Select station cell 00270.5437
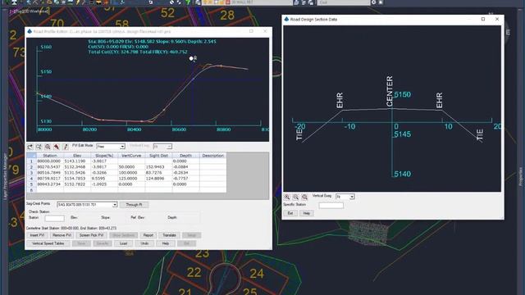Viewport: 525px width, 295px height. pos(49,167)
